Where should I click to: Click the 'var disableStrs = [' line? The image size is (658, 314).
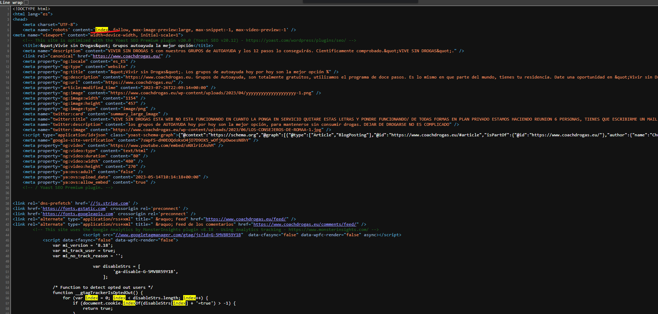pyautogui.click(x=117, y=266)
